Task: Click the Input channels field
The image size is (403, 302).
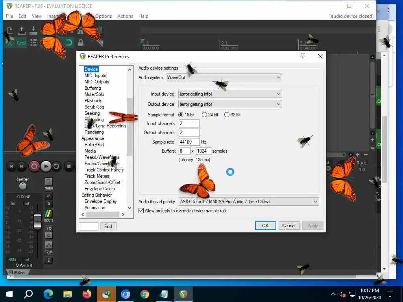Action: pos(189,123)
